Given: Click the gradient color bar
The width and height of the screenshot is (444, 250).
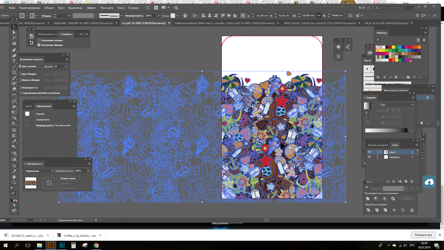Looking at the screenshot, I should 386,130.
